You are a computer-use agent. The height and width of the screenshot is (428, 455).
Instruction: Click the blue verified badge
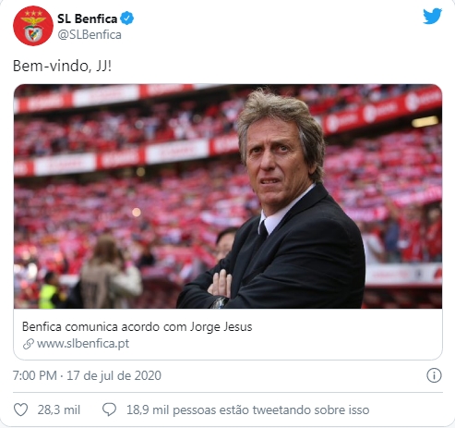[126, 18]
